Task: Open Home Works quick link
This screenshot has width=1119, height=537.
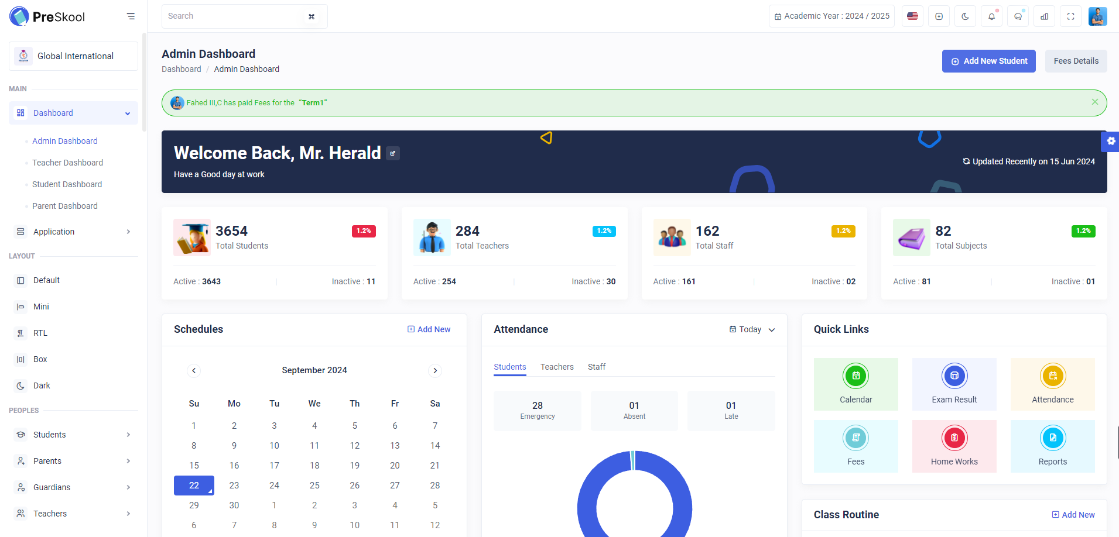Action: pyautogui.click(x=954, y=446)
